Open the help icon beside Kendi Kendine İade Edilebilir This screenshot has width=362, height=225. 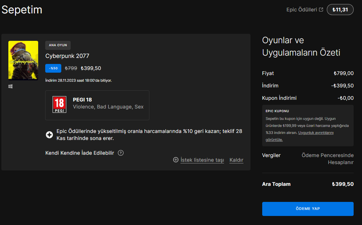[x=121, y=153]
